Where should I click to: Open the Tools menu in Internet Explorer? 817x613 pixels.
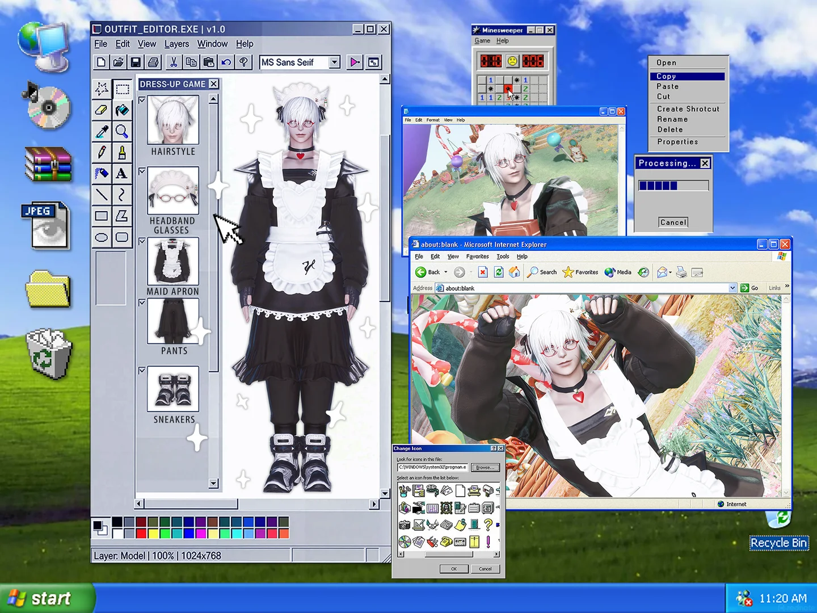[503, 257]
